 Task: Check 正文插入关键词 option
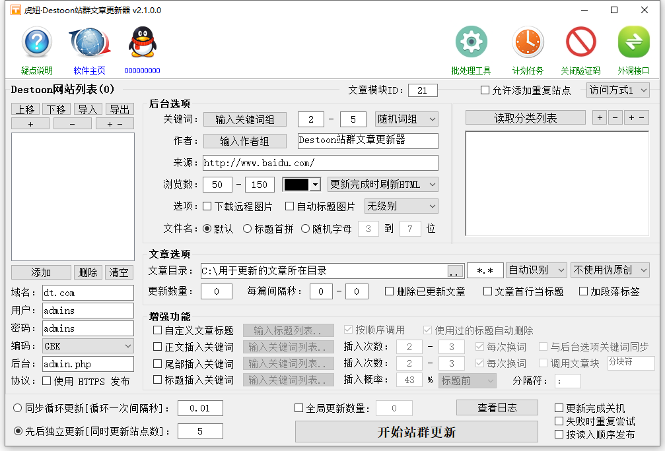[157, 346]
